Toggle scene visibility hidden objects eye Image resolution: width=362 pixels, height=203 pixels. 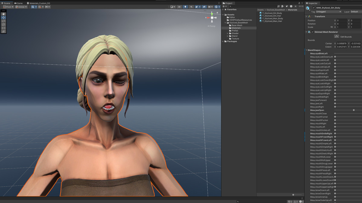pyautogui.click(x=204, y=7)
